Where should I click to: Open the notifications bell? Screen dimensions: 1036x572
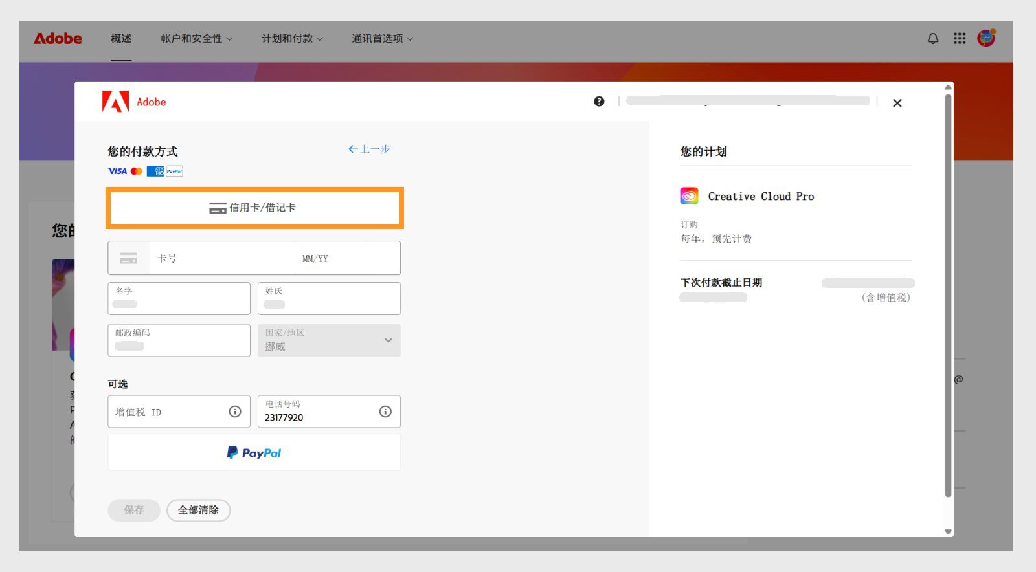coord(933,39)
